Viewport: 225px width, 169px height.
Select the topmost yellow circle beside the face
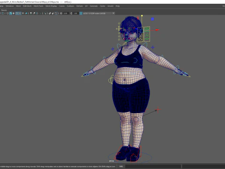119,23
